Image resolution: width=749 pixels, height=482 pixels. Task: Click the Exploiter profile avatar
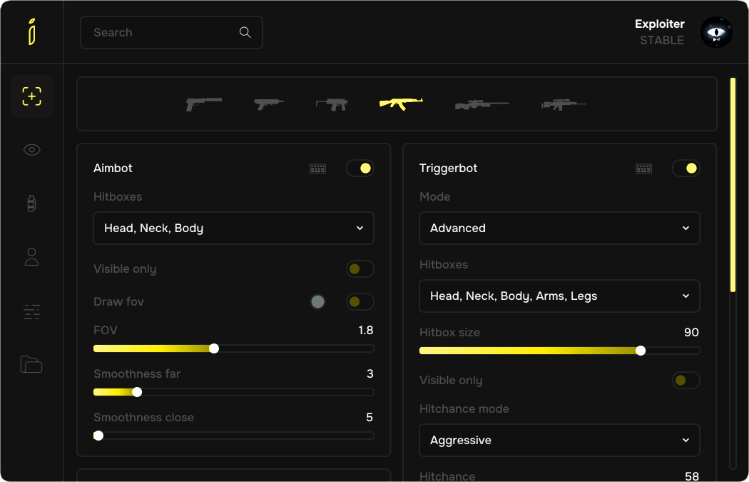(x=716, y=33)
